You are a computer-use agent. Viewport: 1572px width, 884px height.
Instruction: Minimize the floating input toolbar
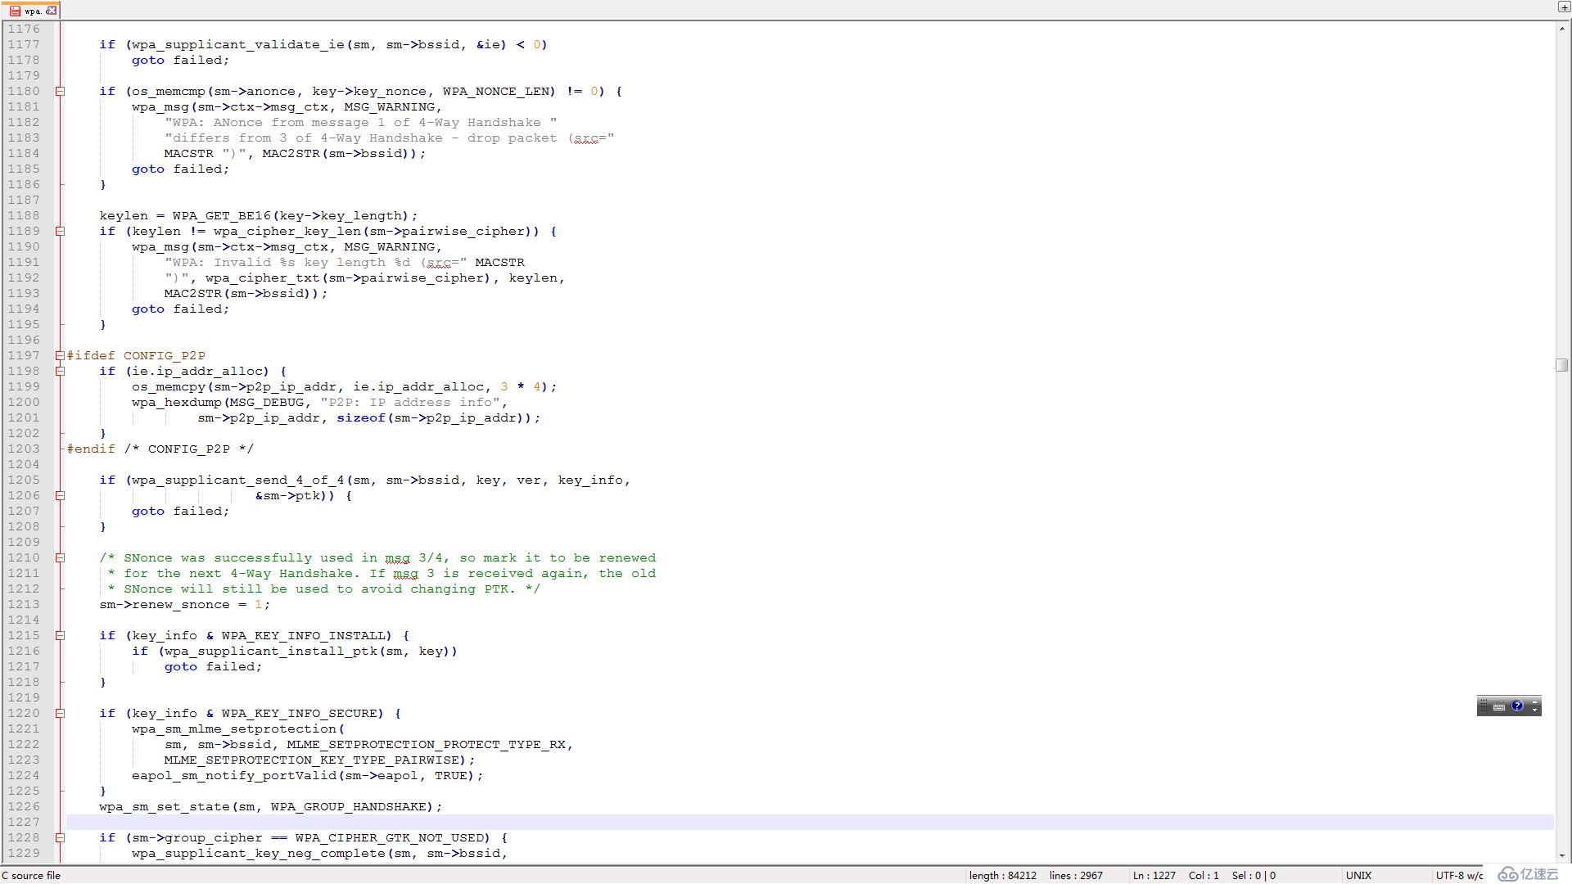[x=1535, y=701]
